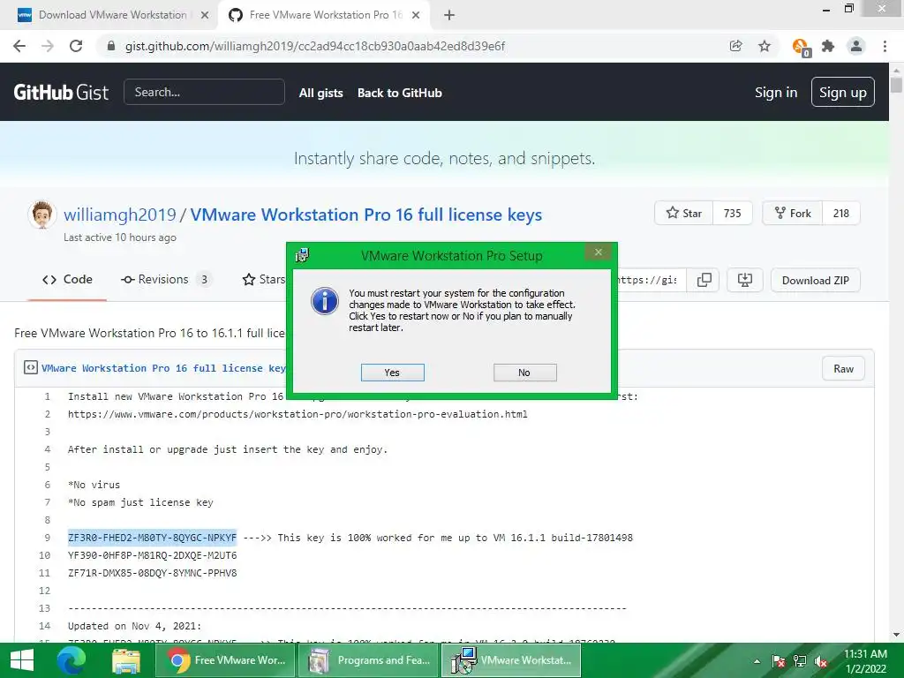Click the vmware.com evaluation URL on line 2
904x678 pixels.
pyautogui.click(x=298, y=414)
